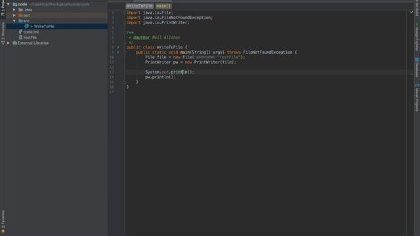Open the Project tool window tab
Image resolution: width=420 pixels, height=236 pixels.
coord(3,9)
